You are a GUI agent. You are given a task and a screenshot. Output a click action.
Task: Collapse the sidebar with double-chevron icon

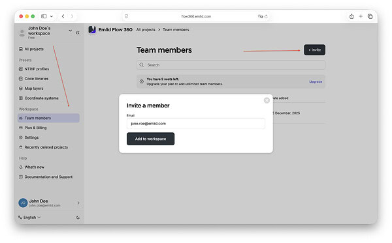[x=78, y=33]
